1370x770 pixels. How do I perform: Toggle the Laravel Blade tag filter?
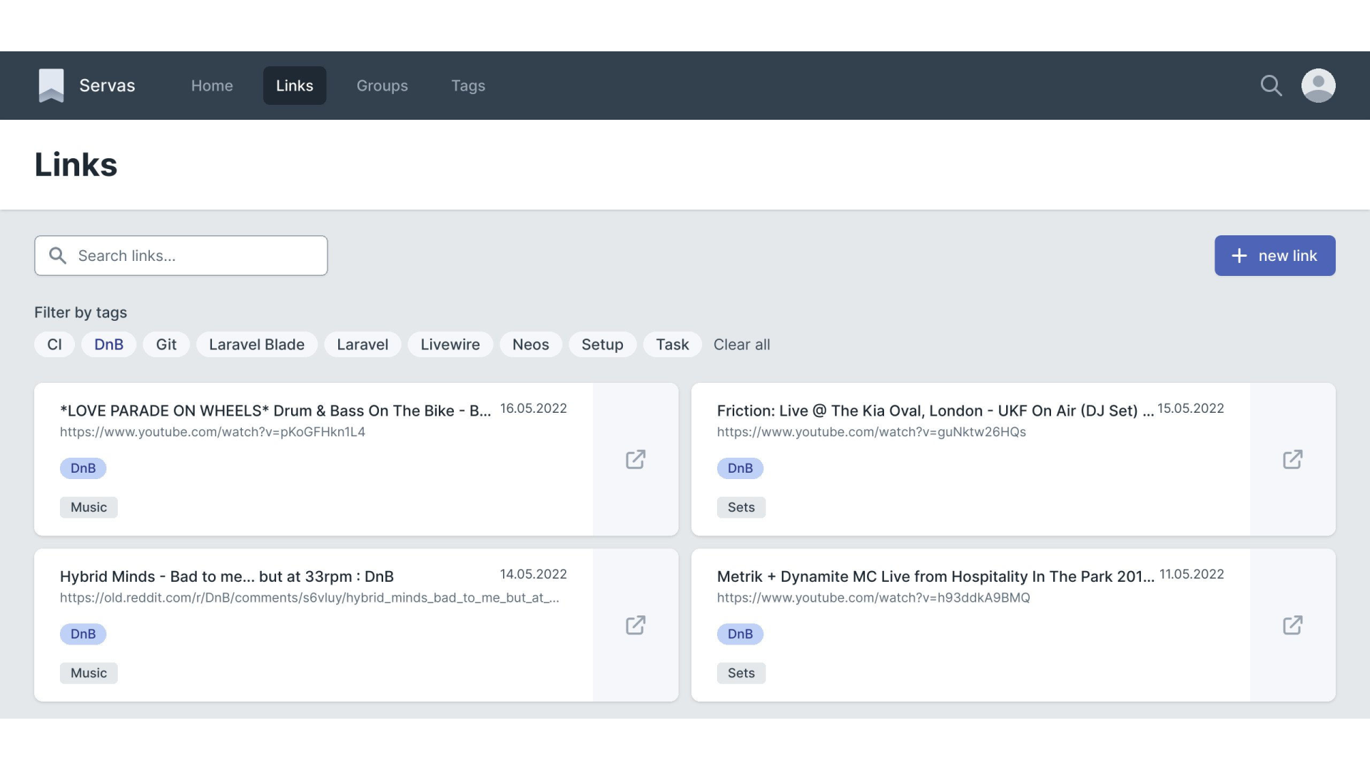click(256, 344)
